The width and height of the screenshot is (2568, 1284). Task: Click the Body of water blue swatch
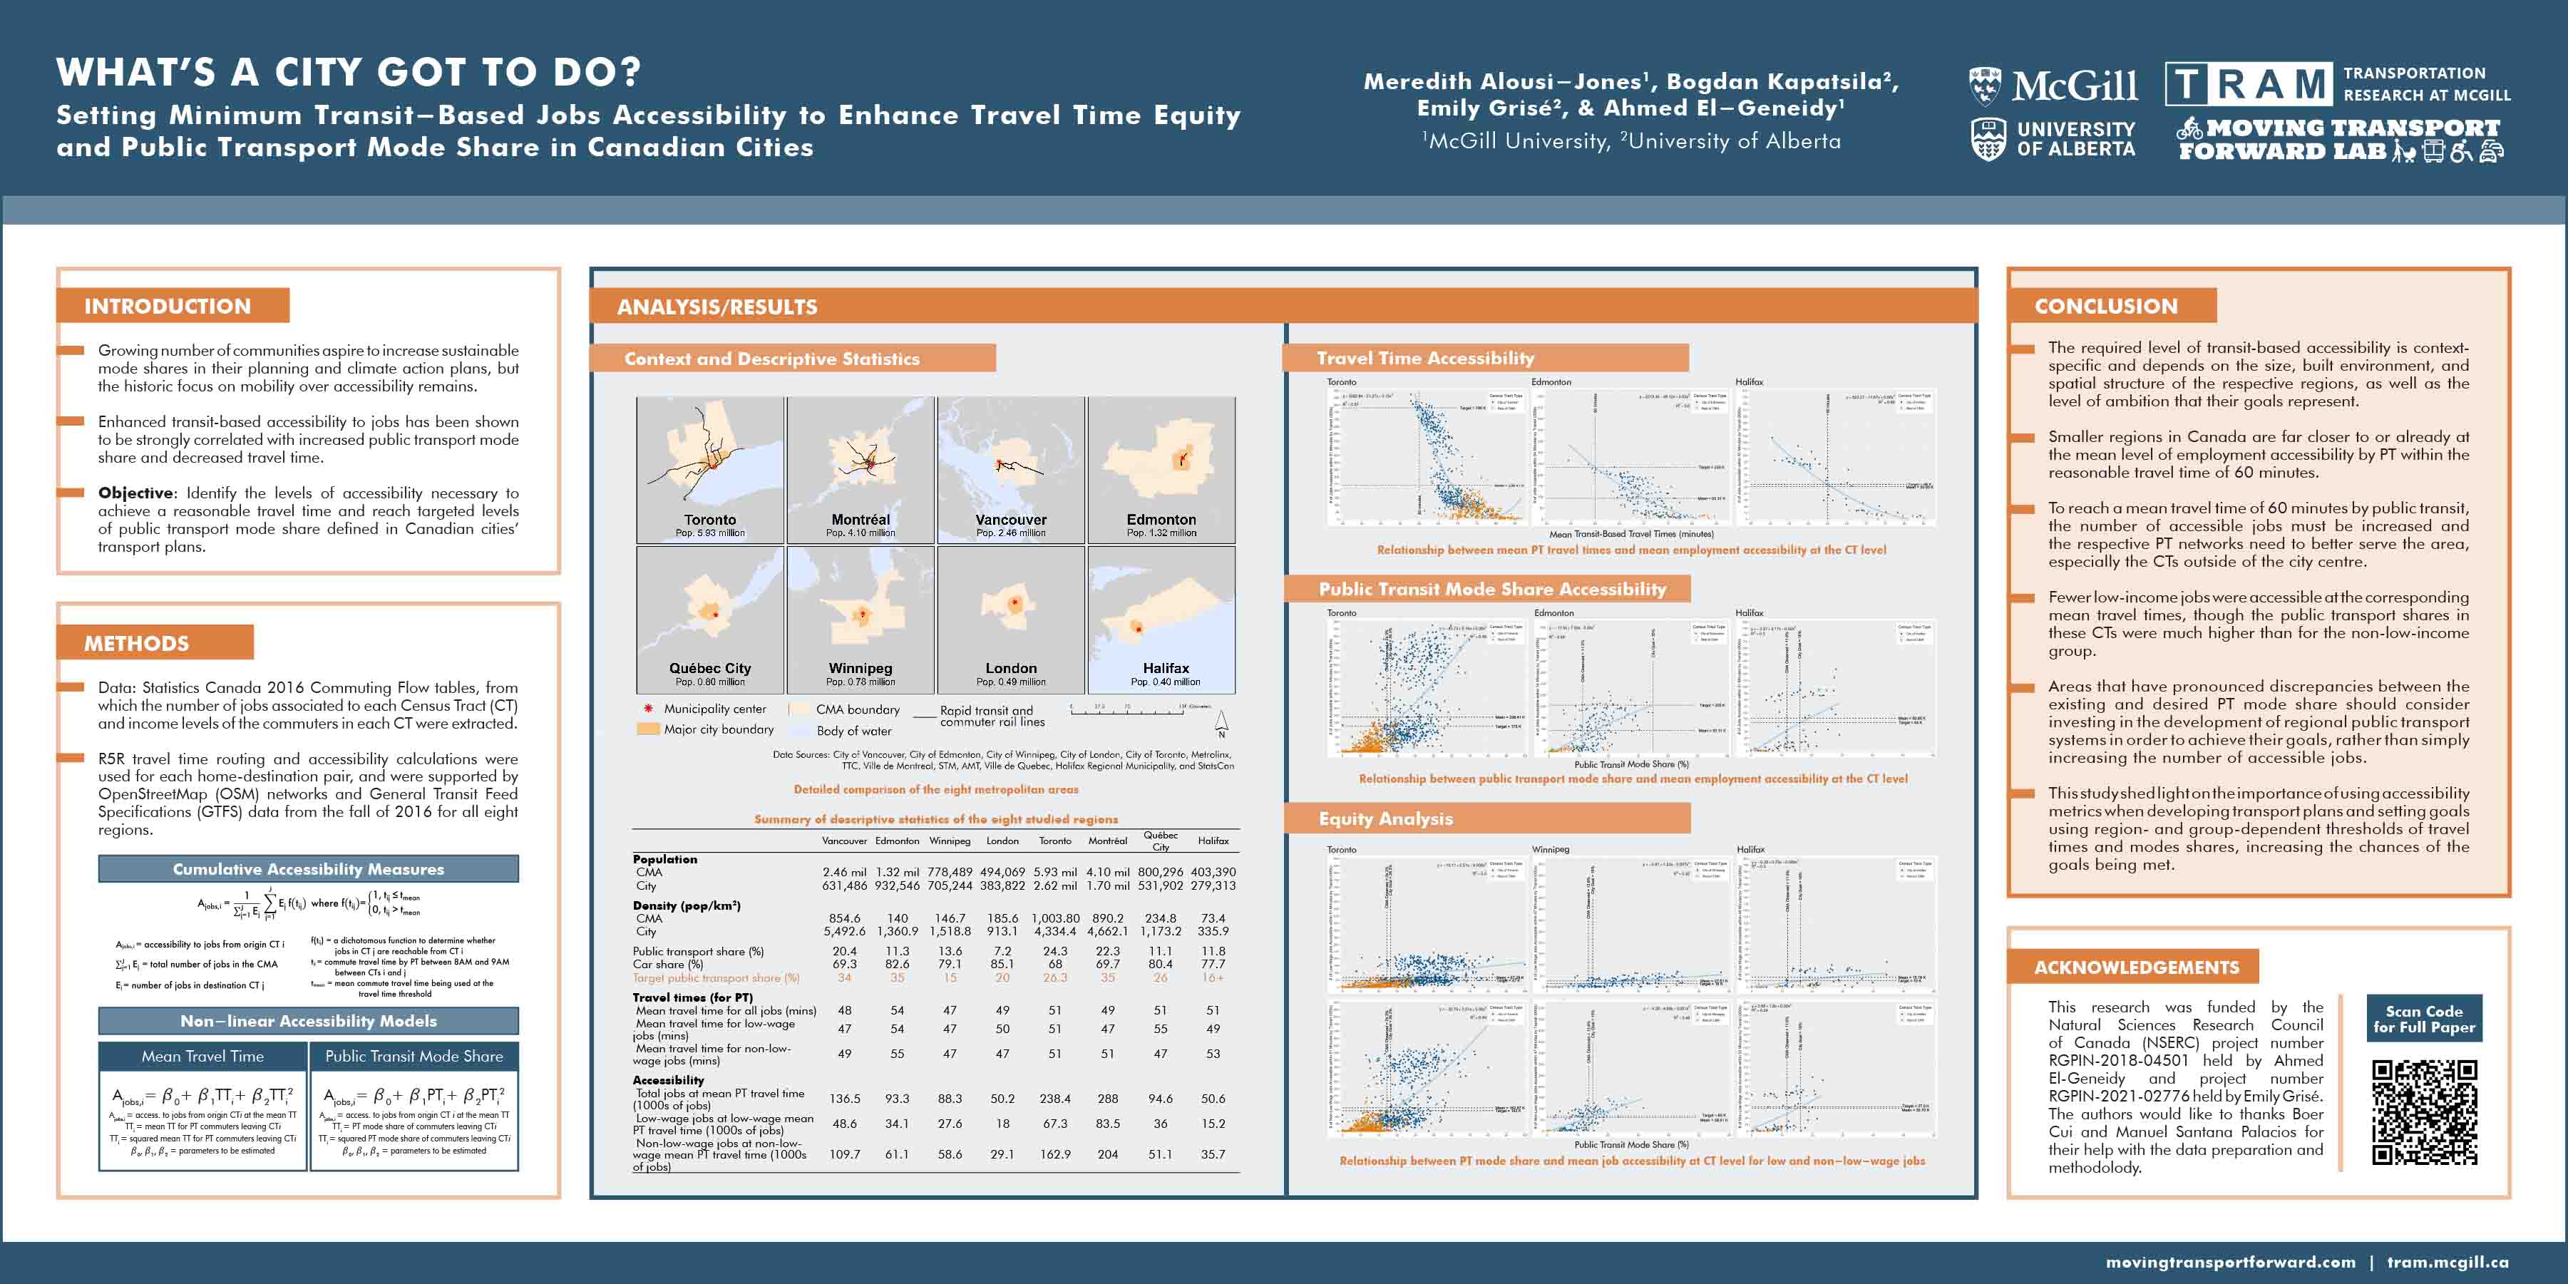point(801,731)
